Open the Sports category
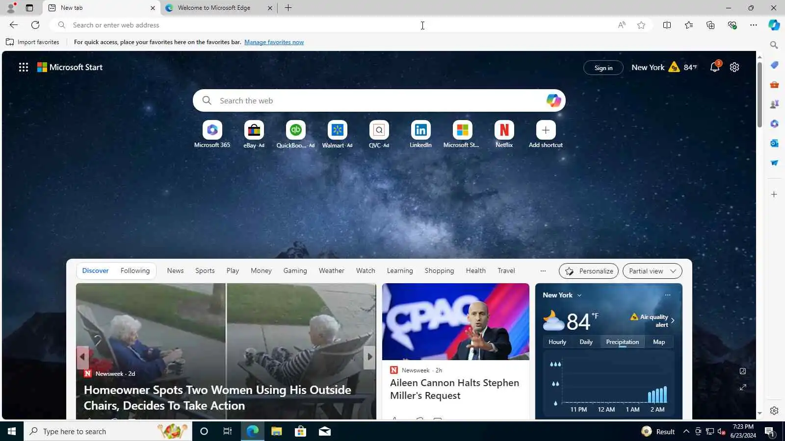This screenshot has height=441, width=785. point(205,271)
